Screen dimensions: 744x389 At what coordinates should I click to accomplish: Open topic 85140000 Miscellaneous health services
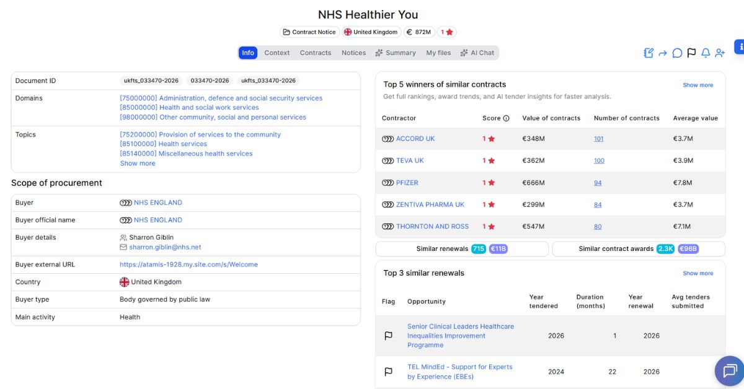point(186,154)
